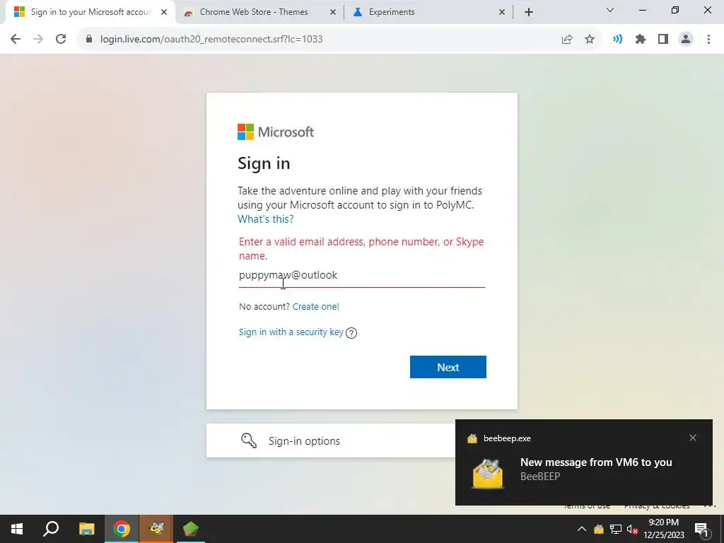This screenshot has height=543, width=724.
Task: Open the PolyMC taskbar icon
Action: click(x=191, y=529)
